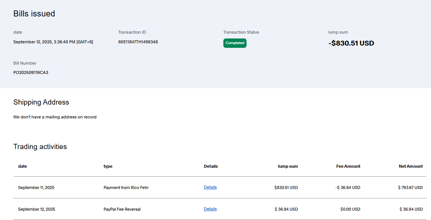Open Details link for Rico Fehr payment
This screenshot has height=220, width=431.
[x=210, y=187]
